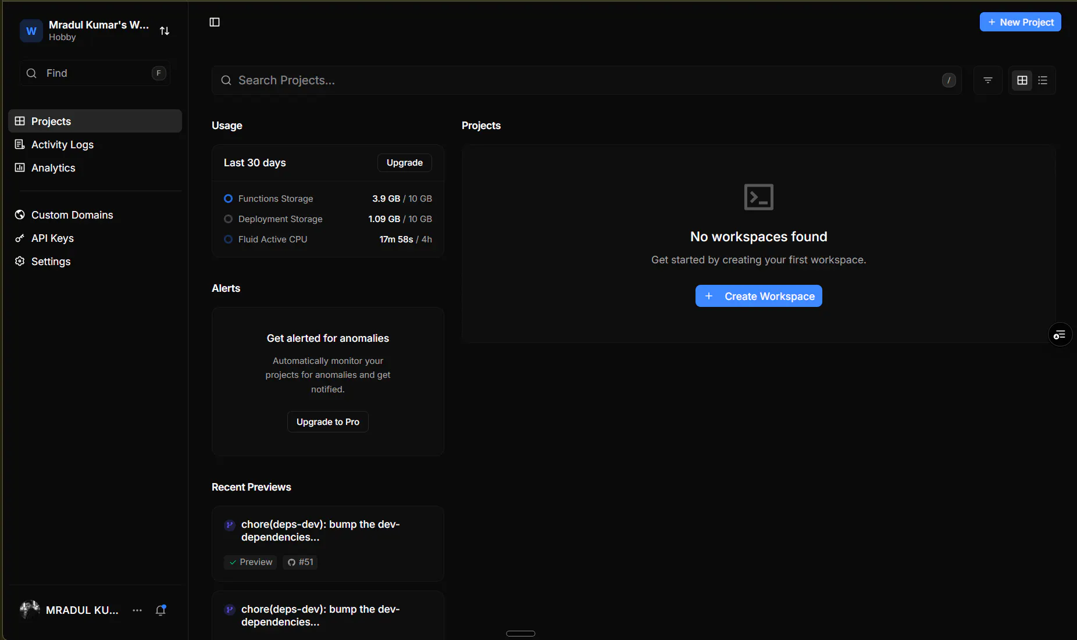Open pull request #51 link
This screenshot has height=640, width=1077.
tap(301, 562)
